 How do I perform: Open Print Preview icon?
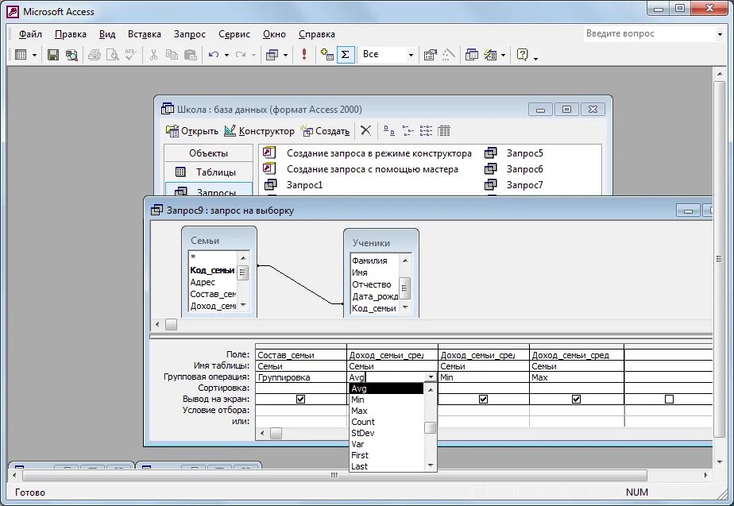point(112,55)
